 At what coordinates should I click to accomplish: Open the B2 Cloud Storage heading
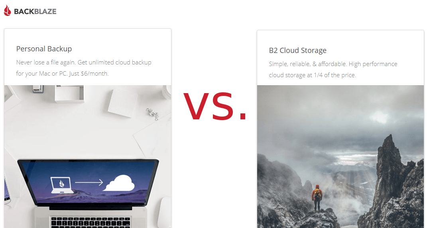[x=298, y=51]
